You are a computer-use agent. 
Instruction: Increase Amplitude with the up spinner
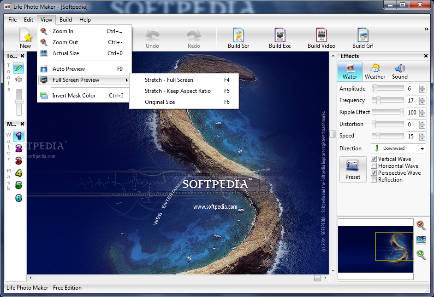click(422, 87)
